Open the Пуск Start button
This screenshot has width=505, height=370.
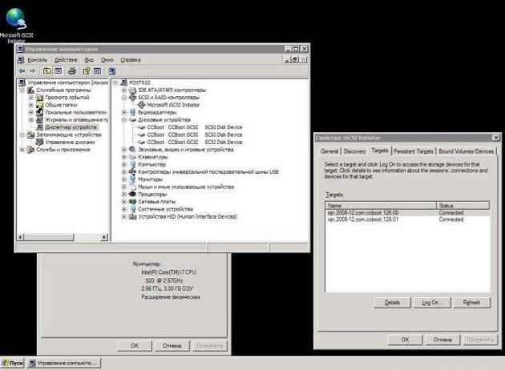(x=13, y=364)
